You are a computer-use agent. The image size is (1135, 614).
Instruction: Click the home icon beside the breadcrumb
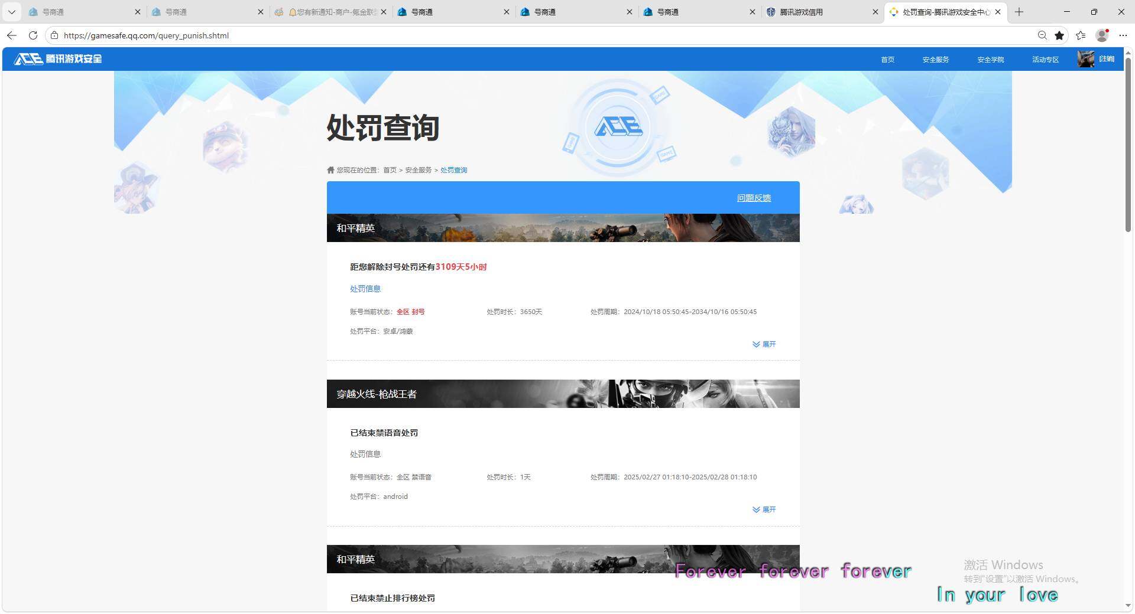pos(330,170)
